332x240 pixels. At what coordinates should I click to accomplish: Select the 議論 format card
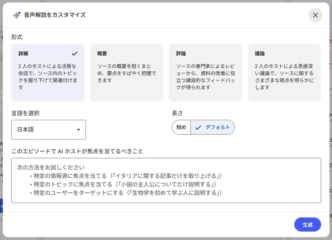pyautogui.click(x=284, y=72)
